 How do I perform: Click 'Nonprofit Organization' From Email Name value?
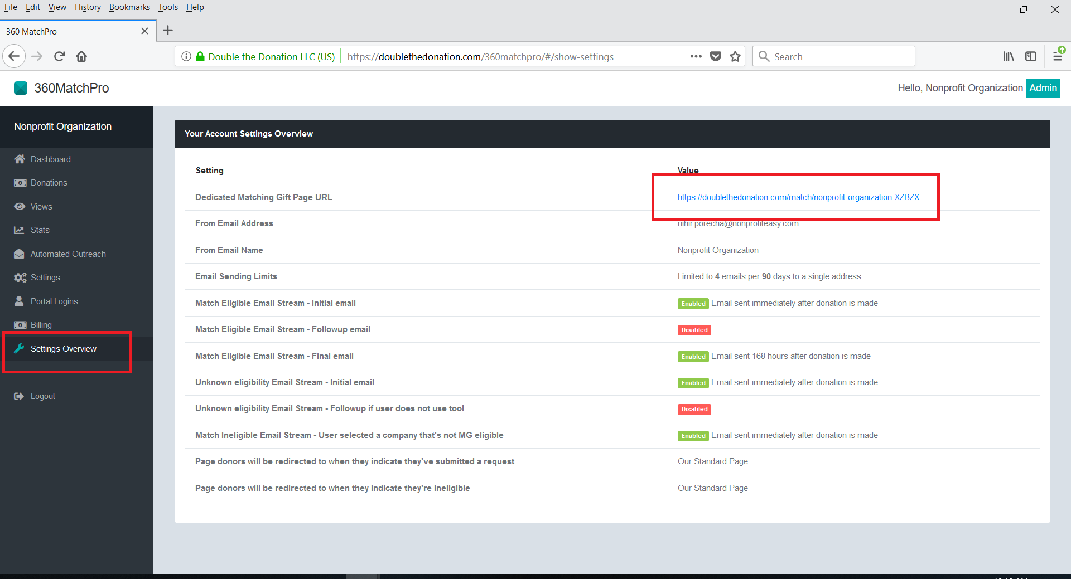(x=718, y=250)
